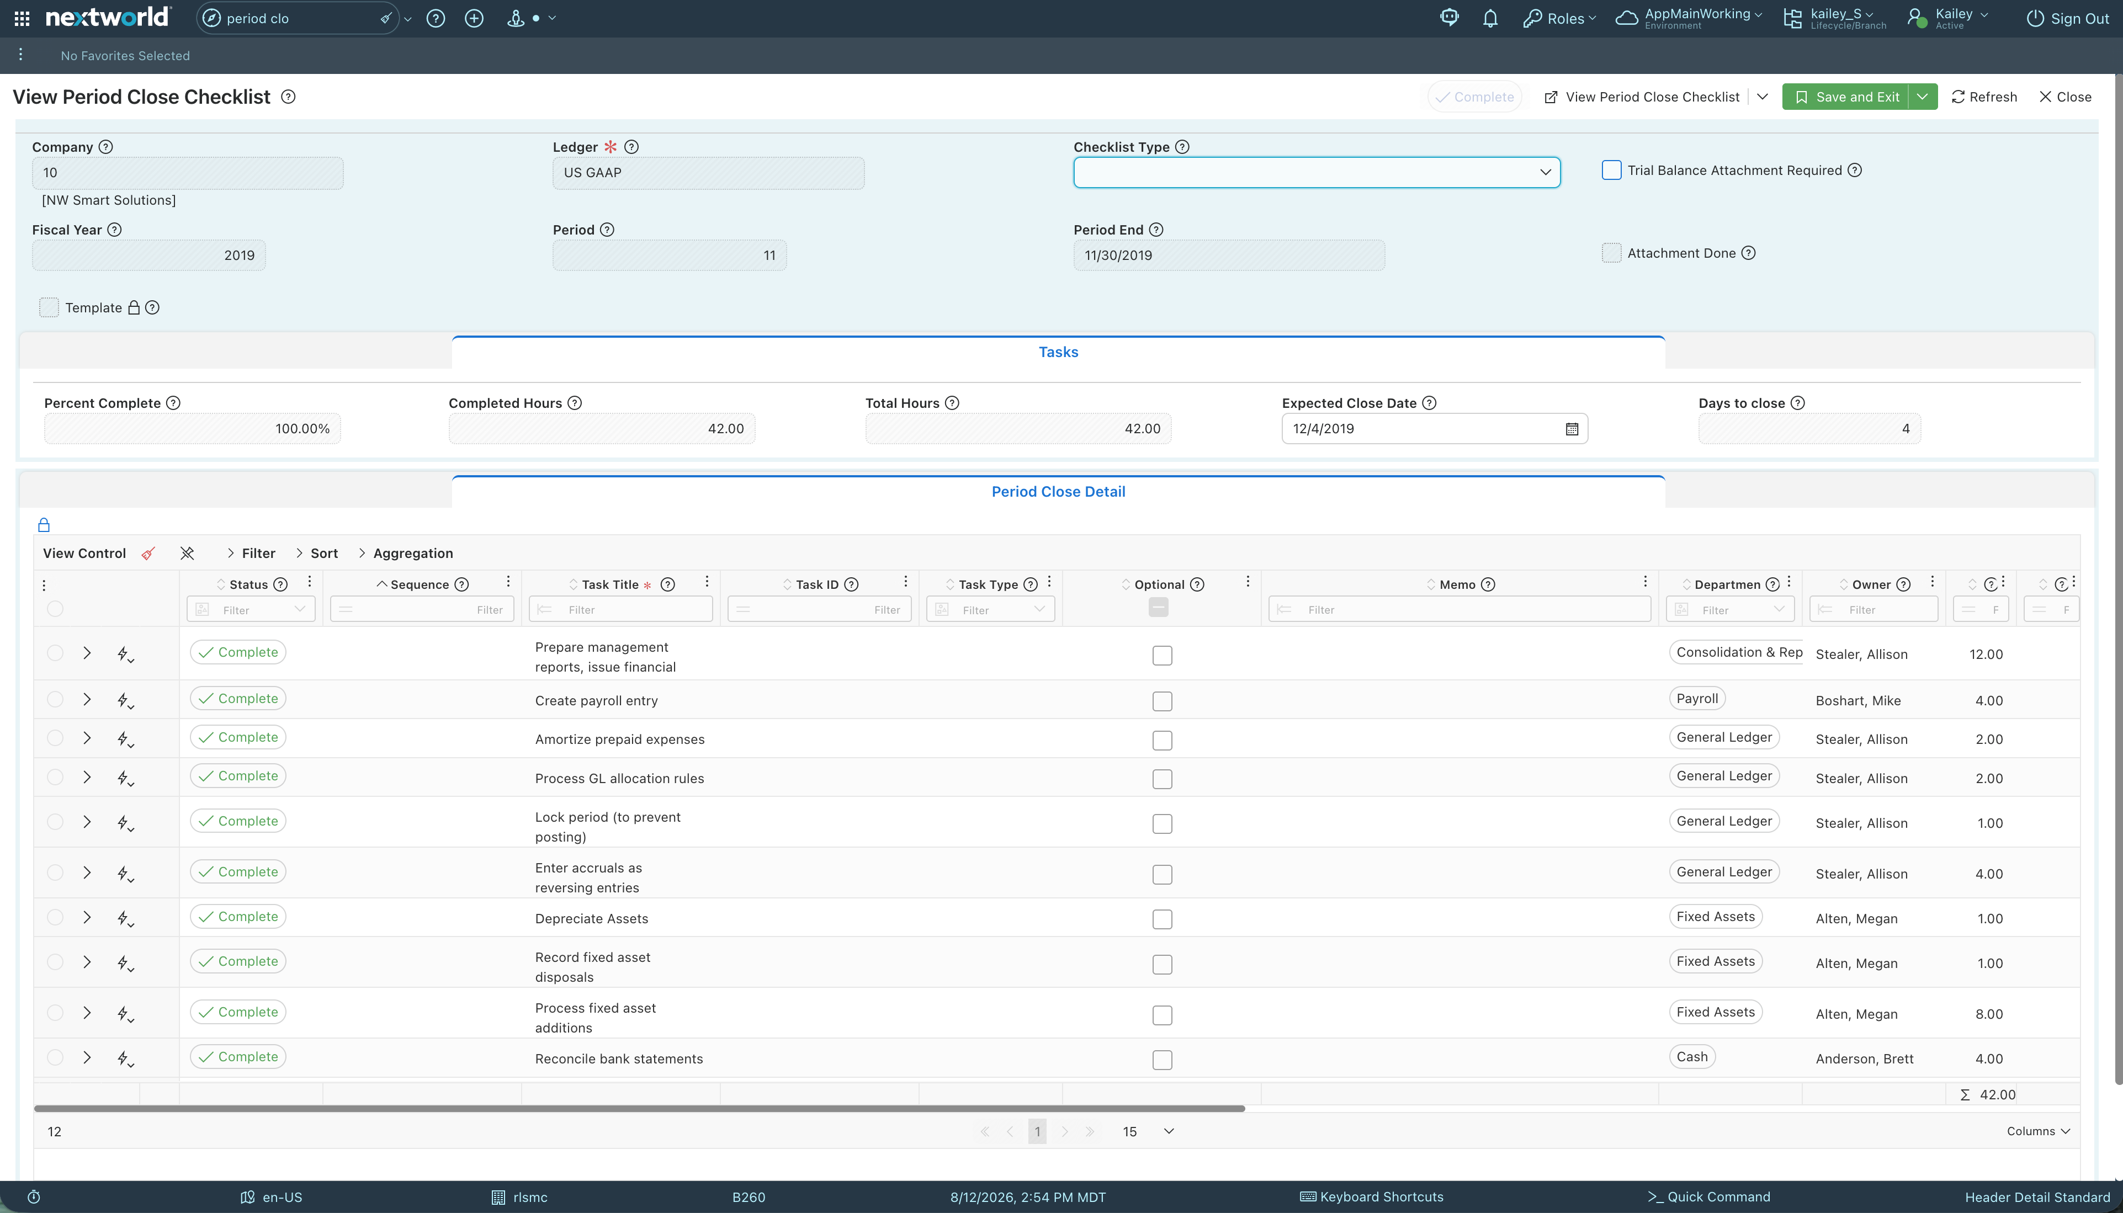Check Optional for Amortize prepaid expenses
This screenshot has width=2123, height=1213.
point(1163,740)
